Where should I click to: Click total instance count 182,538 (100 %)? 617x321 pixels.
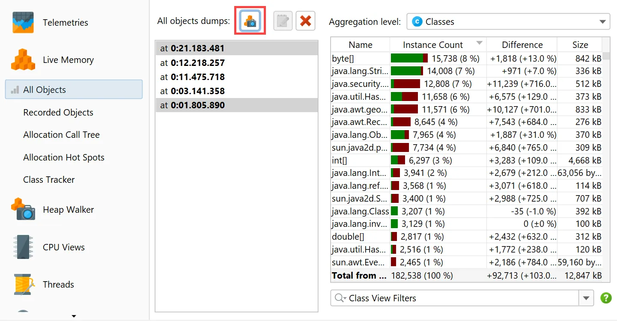point(422,275)
